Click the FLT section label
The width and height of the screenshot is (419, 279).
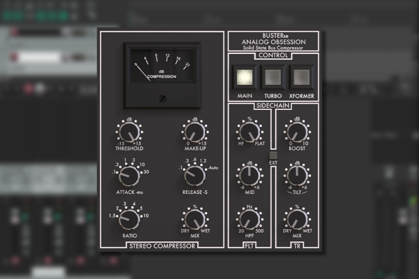pyautogui.click(x=249, y=246)
